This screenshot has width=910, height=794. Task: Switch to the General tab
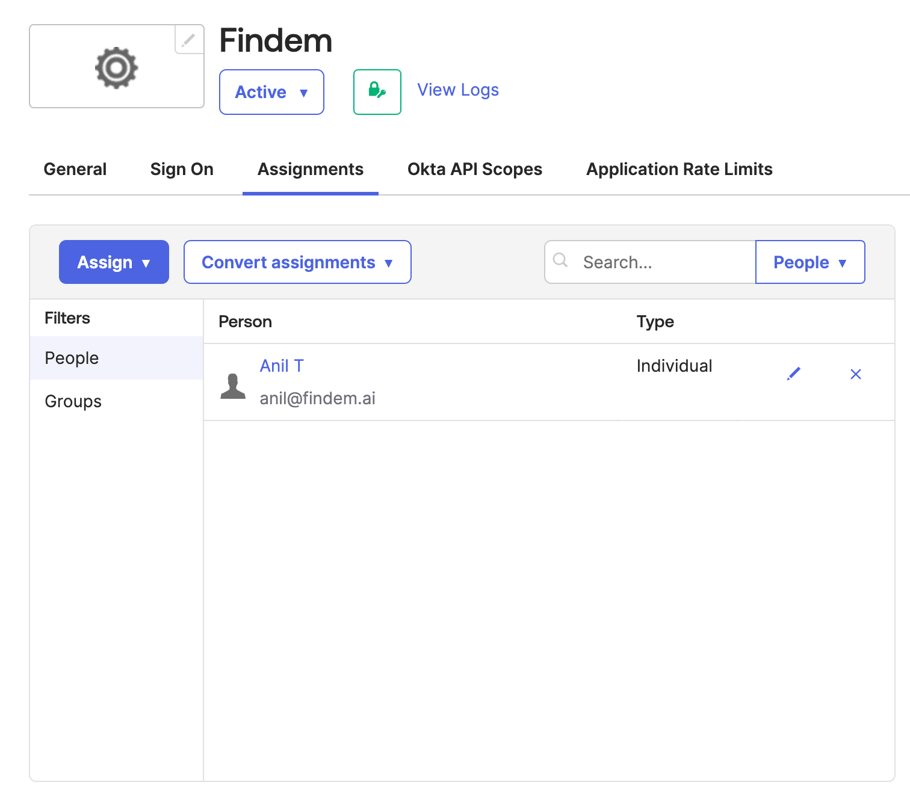75,169
